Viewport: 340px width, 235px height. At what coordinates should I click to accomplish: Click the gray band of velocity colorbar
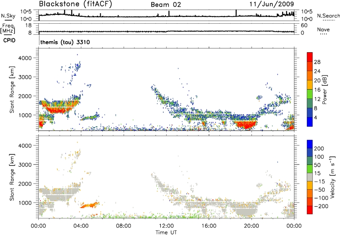[310, 177]
